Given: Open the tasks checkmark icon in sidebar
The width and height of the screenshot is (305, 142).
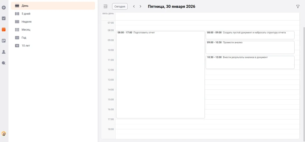Looking at the screenshot, I should [4, 18].
